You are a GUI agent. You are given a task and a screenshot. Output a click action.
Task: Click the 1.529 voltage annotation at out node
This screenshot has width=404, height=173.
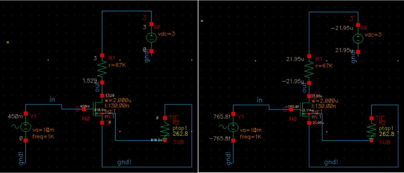pyautogui.click(x=90, y=81)
